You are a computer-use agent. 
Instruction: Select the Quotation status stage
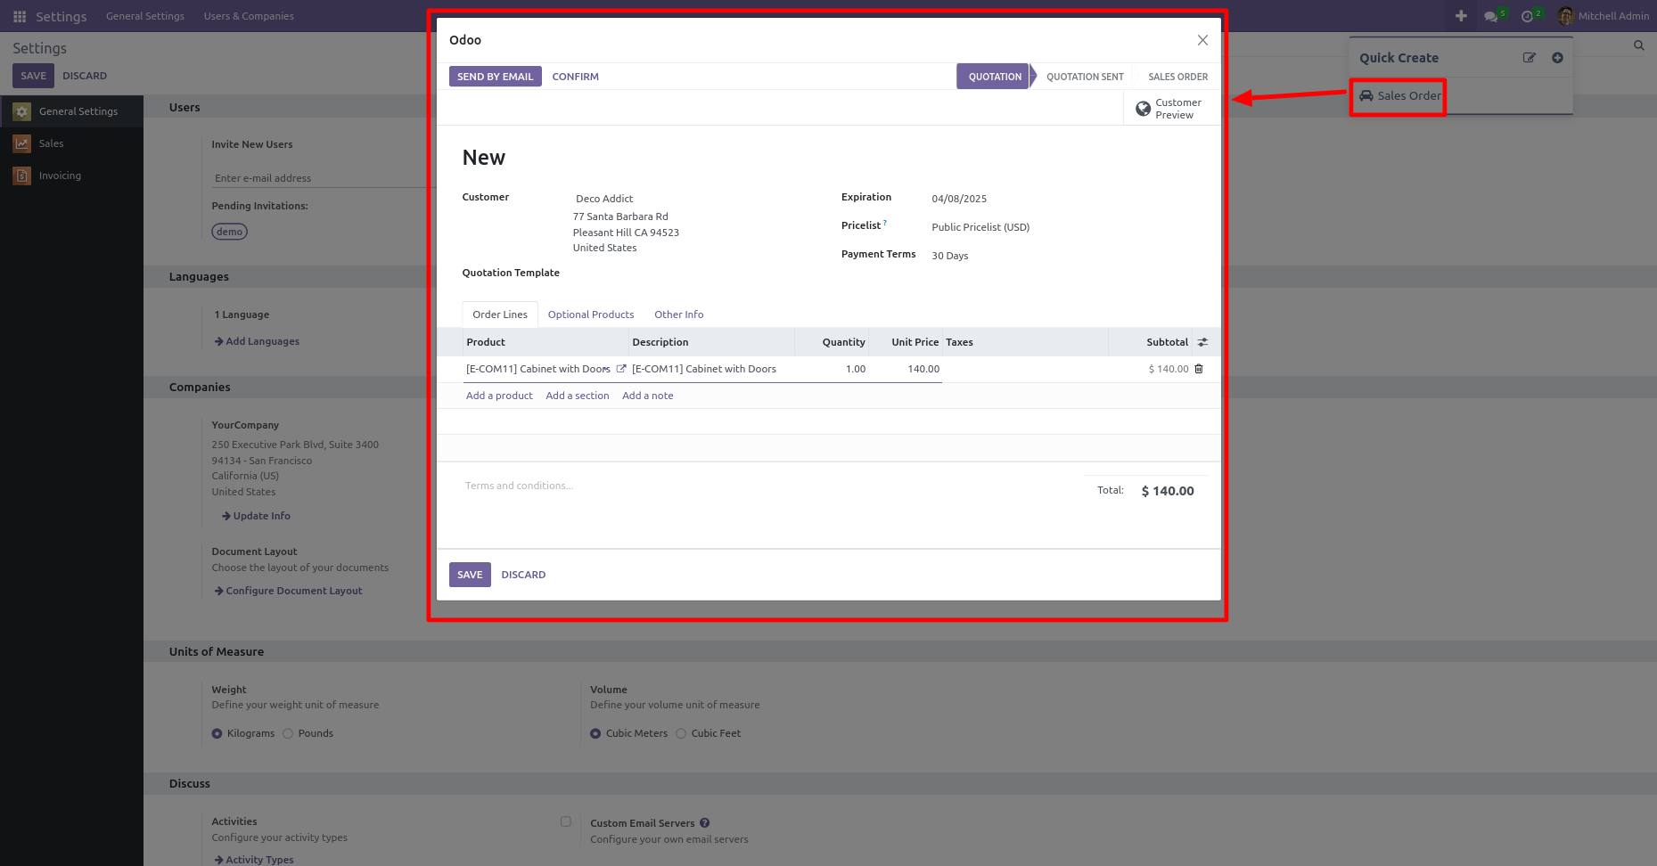click(995, 77)
